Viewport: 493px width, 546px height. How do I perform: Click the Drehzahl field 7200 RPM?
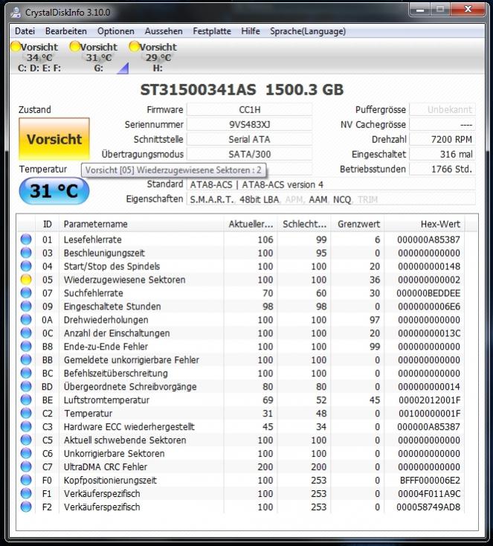[x=442, y=139]
